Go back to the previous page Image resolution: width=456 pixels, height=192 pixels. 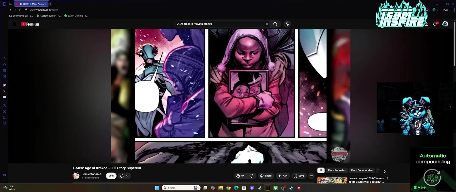click(11, 10)
